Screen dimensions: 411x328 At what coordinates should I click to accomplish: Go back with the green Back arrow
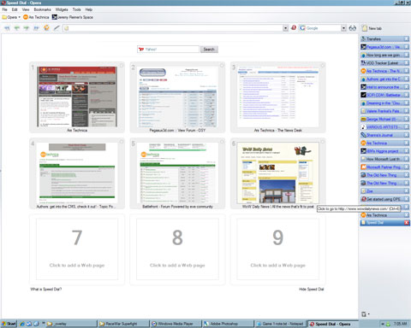point(17,28)
